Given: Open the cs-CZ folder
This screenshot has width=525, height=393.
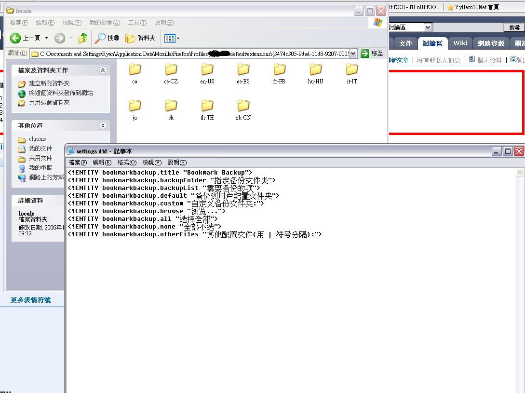Looking at the screenshot, I should pos(171,73).
